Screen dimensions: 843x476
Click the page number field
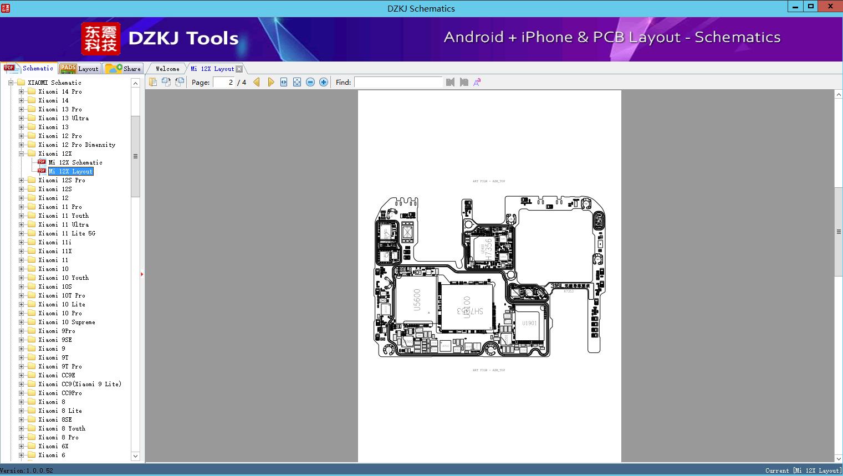click(x=223, y=82)
